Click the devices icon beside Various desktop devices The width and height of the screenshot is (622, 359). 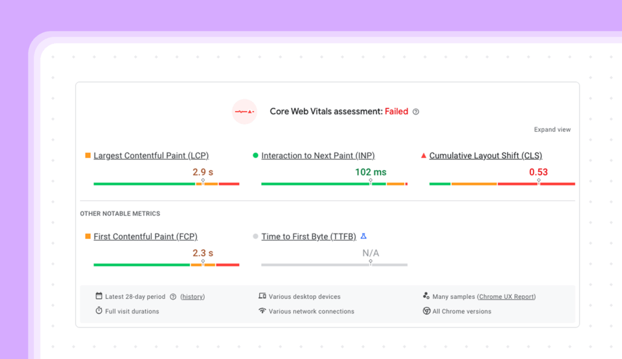coord(262,296)
